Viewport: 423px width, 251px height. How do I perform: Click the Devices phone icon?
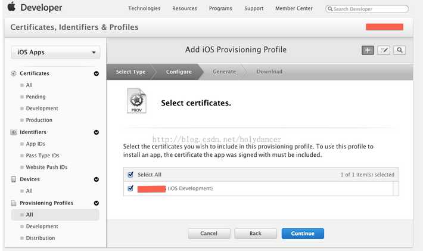pos(14,179)
